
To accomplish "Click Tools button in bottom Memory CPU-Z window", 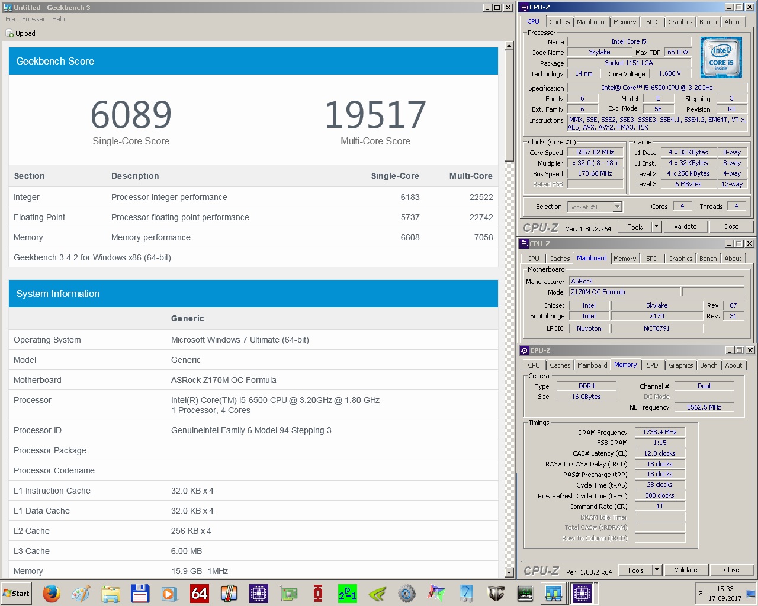I will tap(635, 570).
